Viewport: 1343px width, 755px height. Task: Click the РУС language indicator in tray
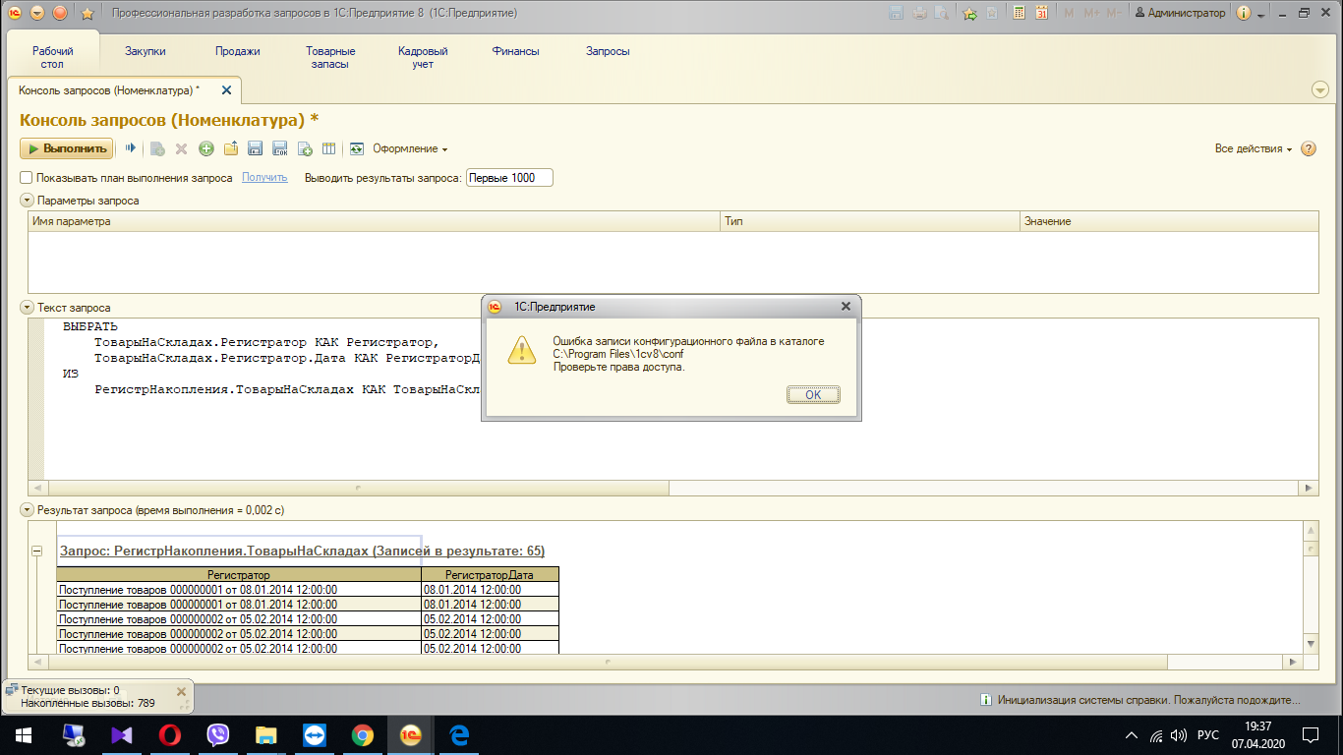(x=1208, y=735)
